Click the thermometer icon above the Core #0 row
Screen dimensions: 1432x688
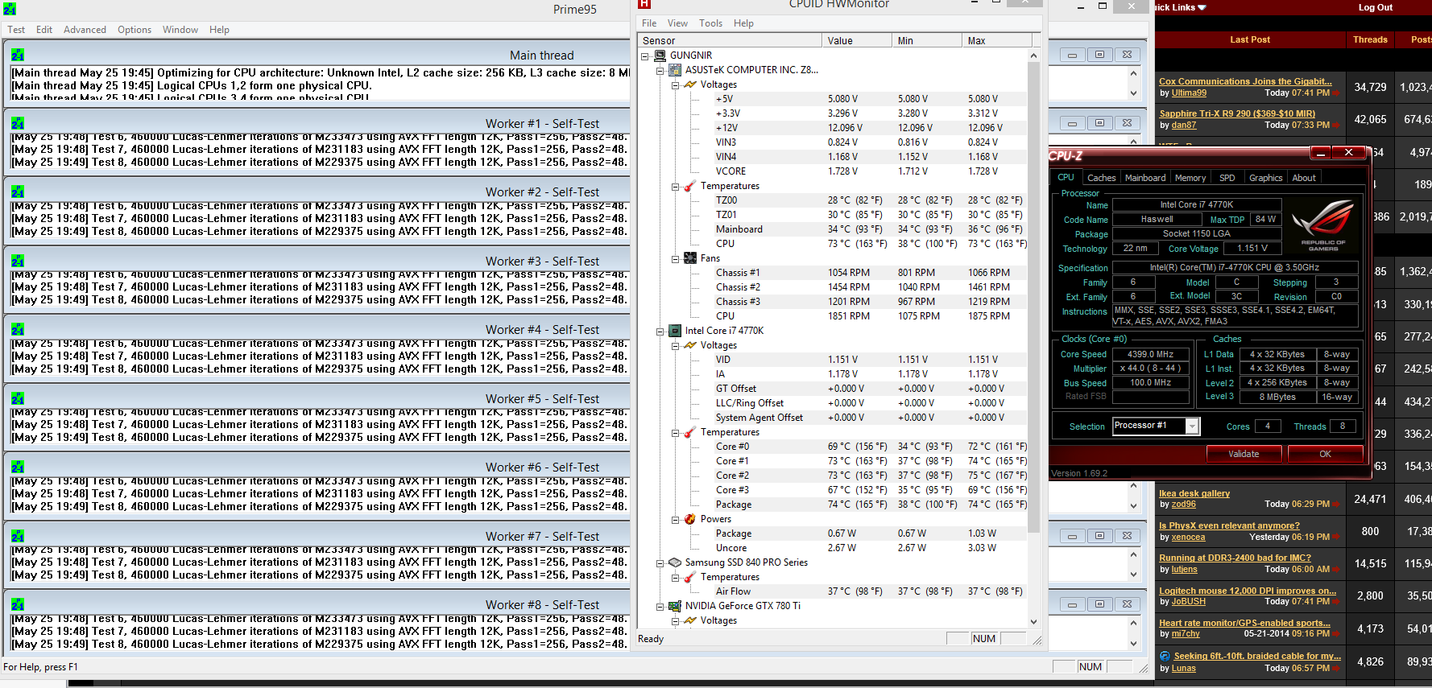click(x=690, y=432)
